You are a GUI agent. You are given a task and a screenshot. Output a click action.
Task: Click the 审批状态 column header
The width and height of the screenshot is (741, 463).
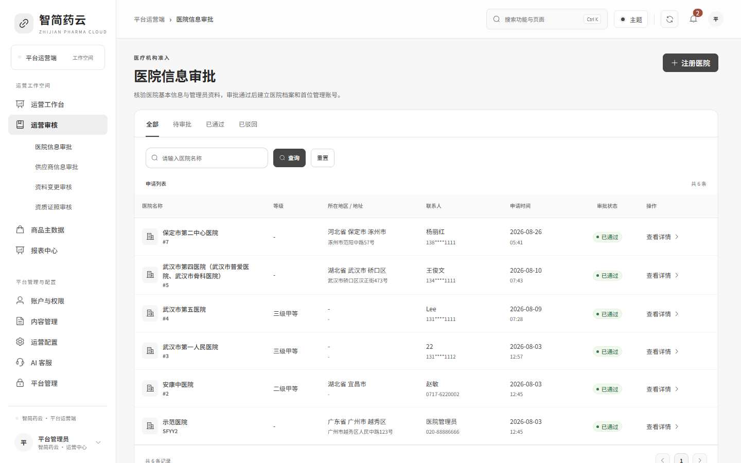point(607,206)
